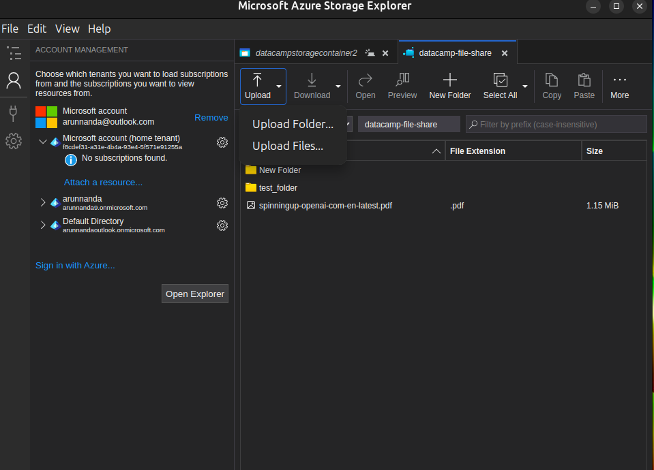Expand the arunnanda tenant node

click(x=43, y=203)
